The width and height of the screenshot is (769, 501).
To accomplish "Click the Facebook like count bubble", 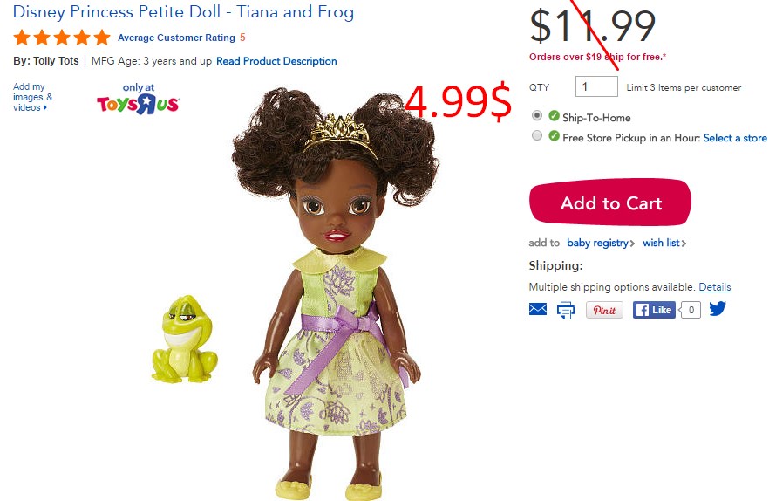I will click(690, 310).
